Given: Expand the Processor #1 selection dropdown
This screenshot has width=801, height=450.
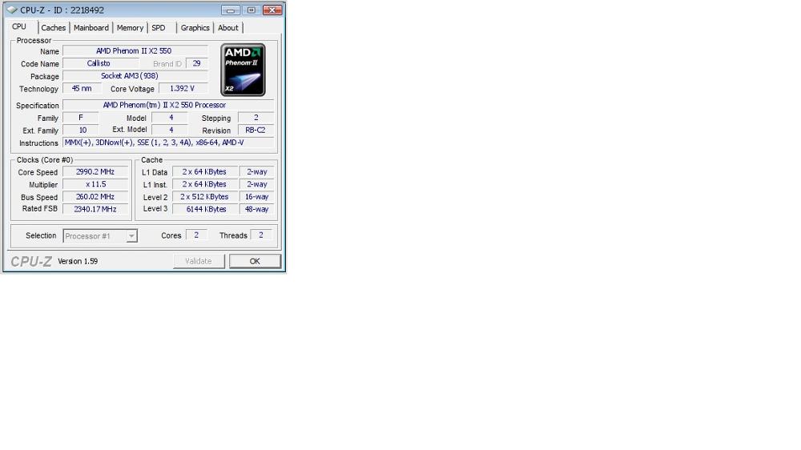Looking at the screenshot, I should click(x=131, y=236).
